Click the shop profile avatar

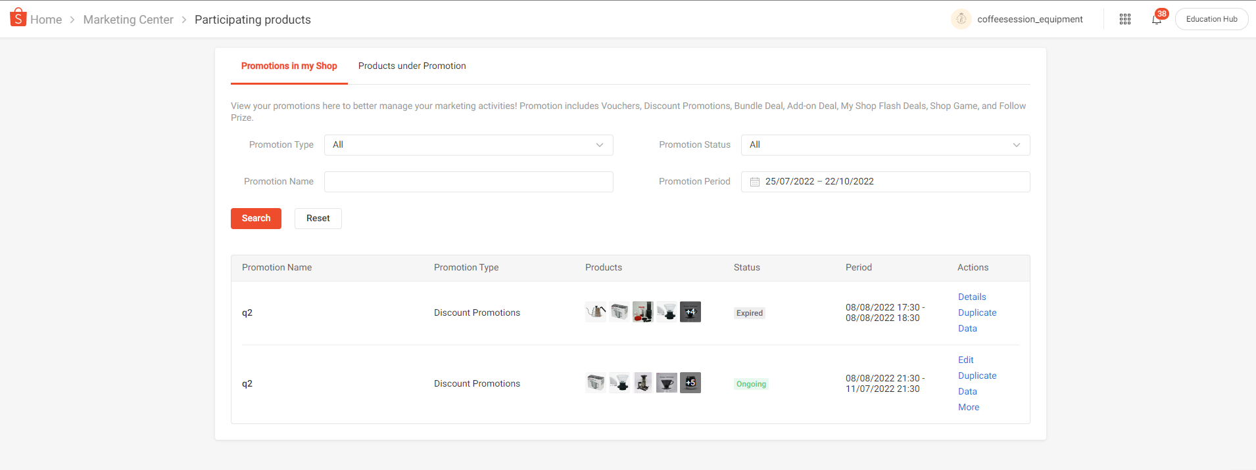(x=961, y=19)
